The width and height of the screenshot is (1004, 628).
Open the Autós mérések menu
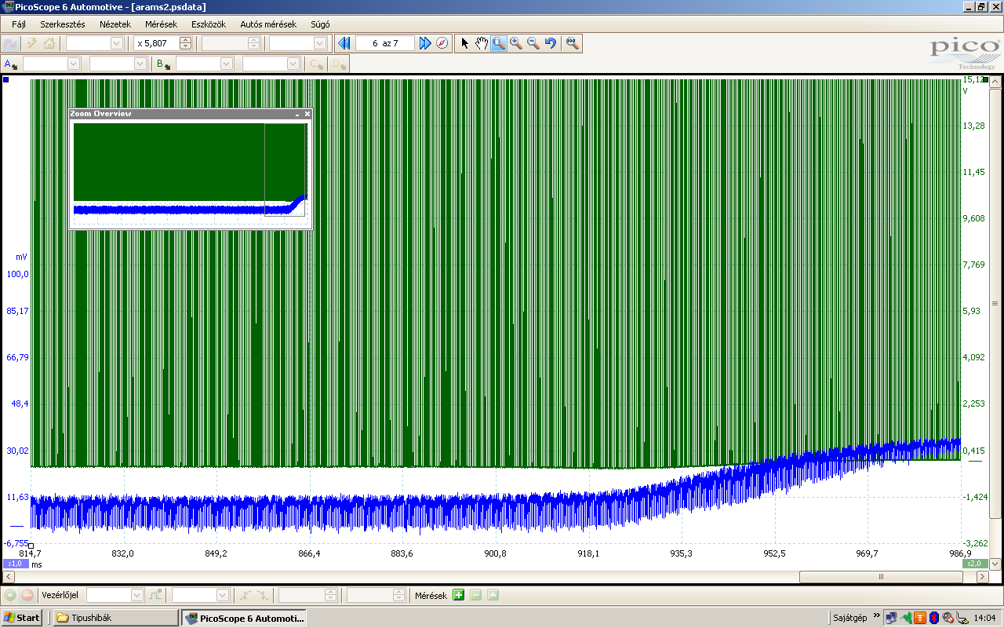268,24
